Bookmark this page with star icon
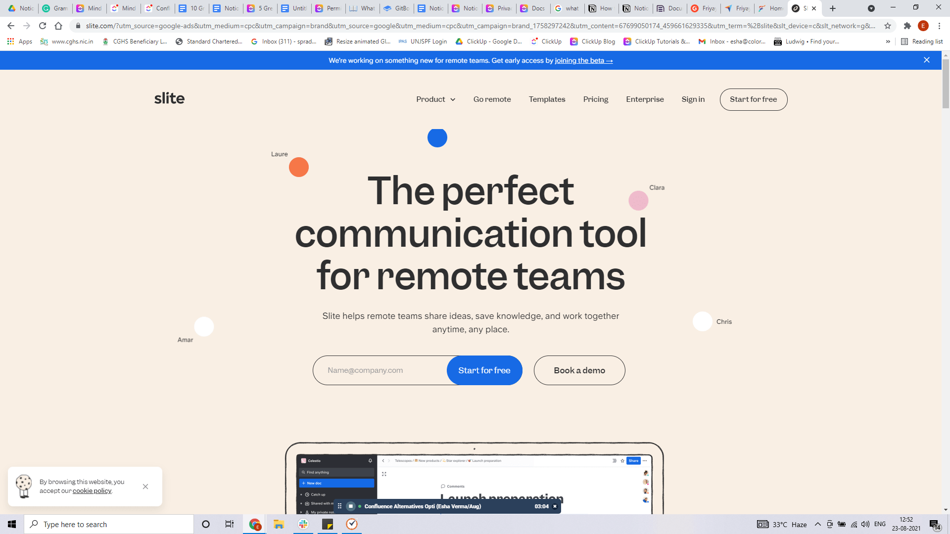Screen dimensions: 950x534 [x=888, y=26]
